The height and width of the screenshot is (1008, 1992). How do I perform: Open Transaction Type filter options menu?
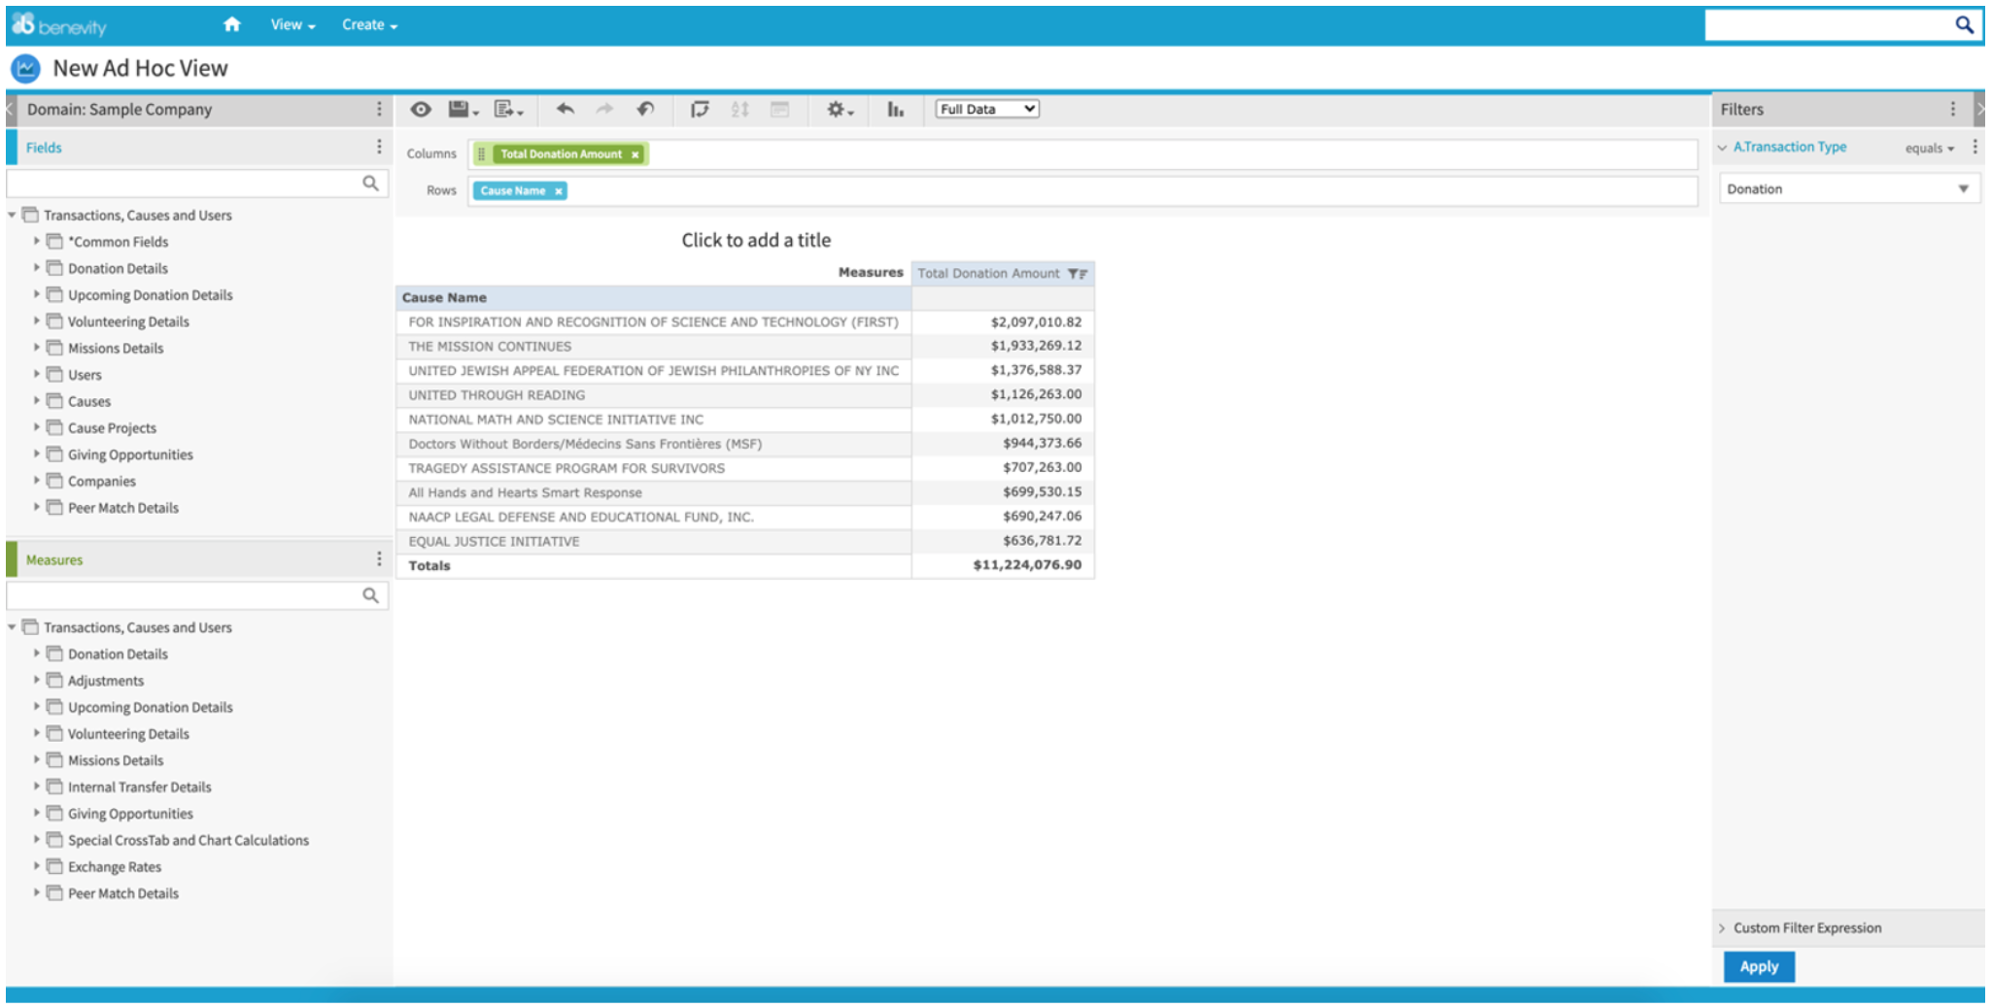[1975, 148]
